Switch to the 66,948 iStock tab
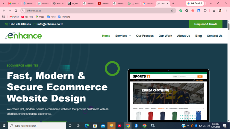The image size is (230, 129). [x=73, y=3]
